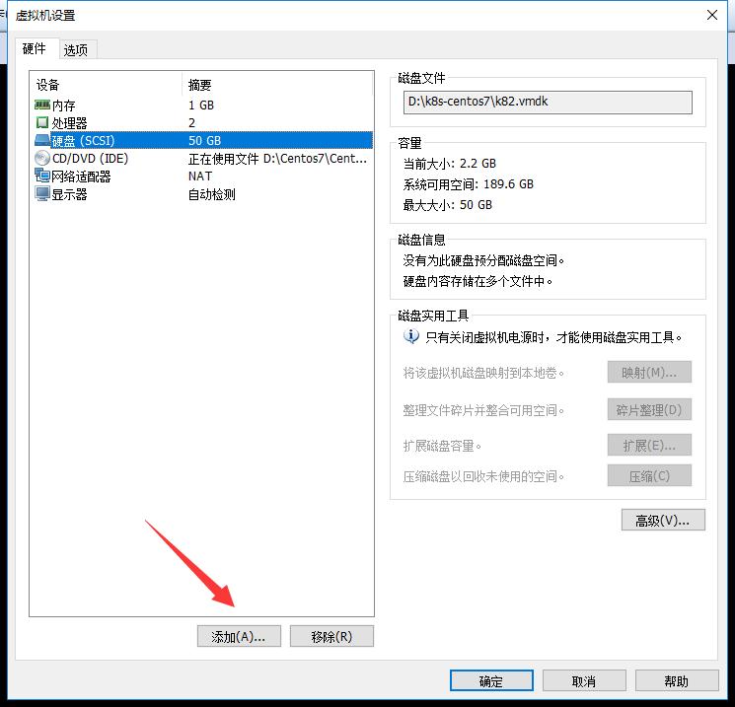Click 整理文件碎片并整合可用空间 label
The height and width of the screenshot is (707, 735).
[483, 410]
